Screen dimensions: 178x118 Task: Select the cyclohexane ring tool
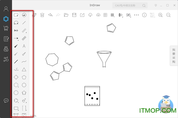16,85
